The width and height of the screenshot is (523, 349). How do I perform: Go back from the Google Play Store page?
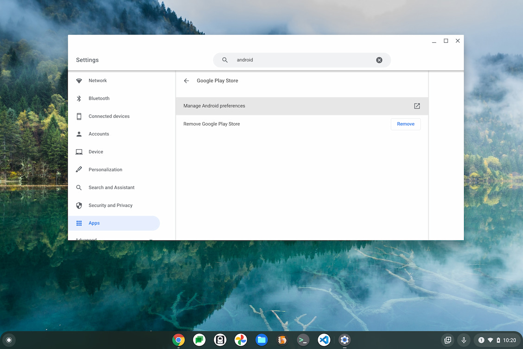186,80
